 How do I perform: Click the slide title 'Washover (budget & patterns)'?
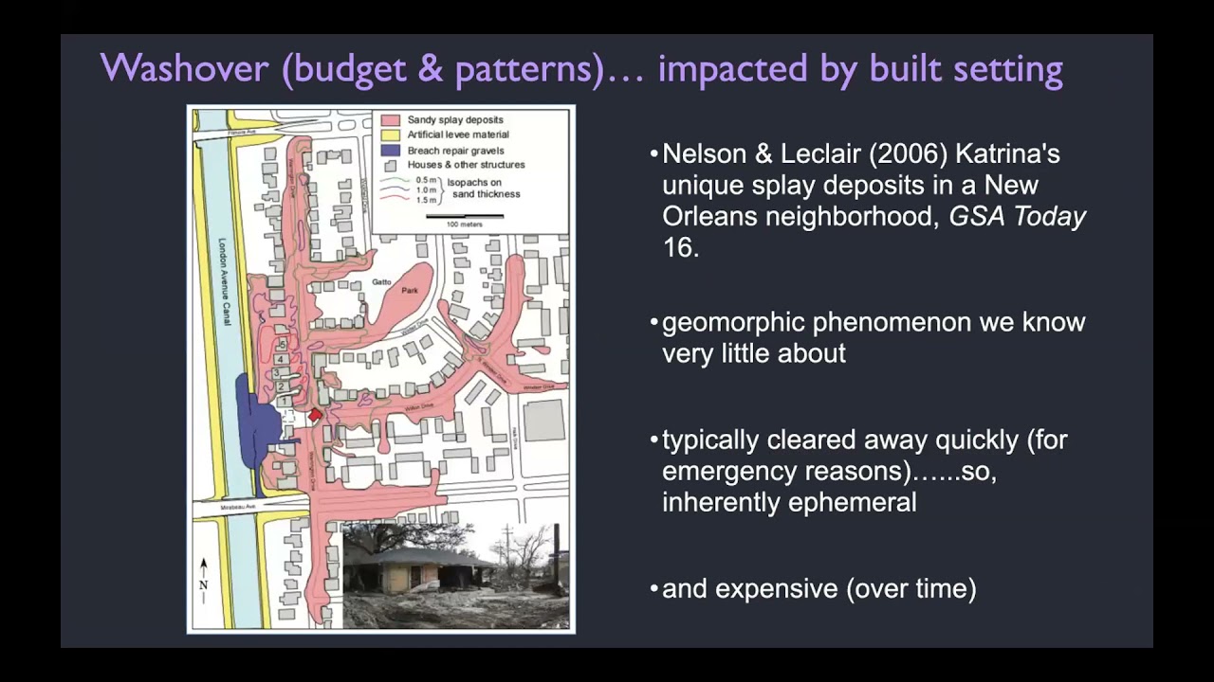[353, 70]
